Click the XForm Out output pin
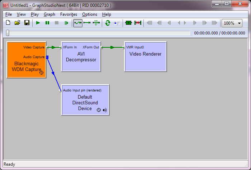The height and width of the screenshot is (170, 251). (101, 47)
